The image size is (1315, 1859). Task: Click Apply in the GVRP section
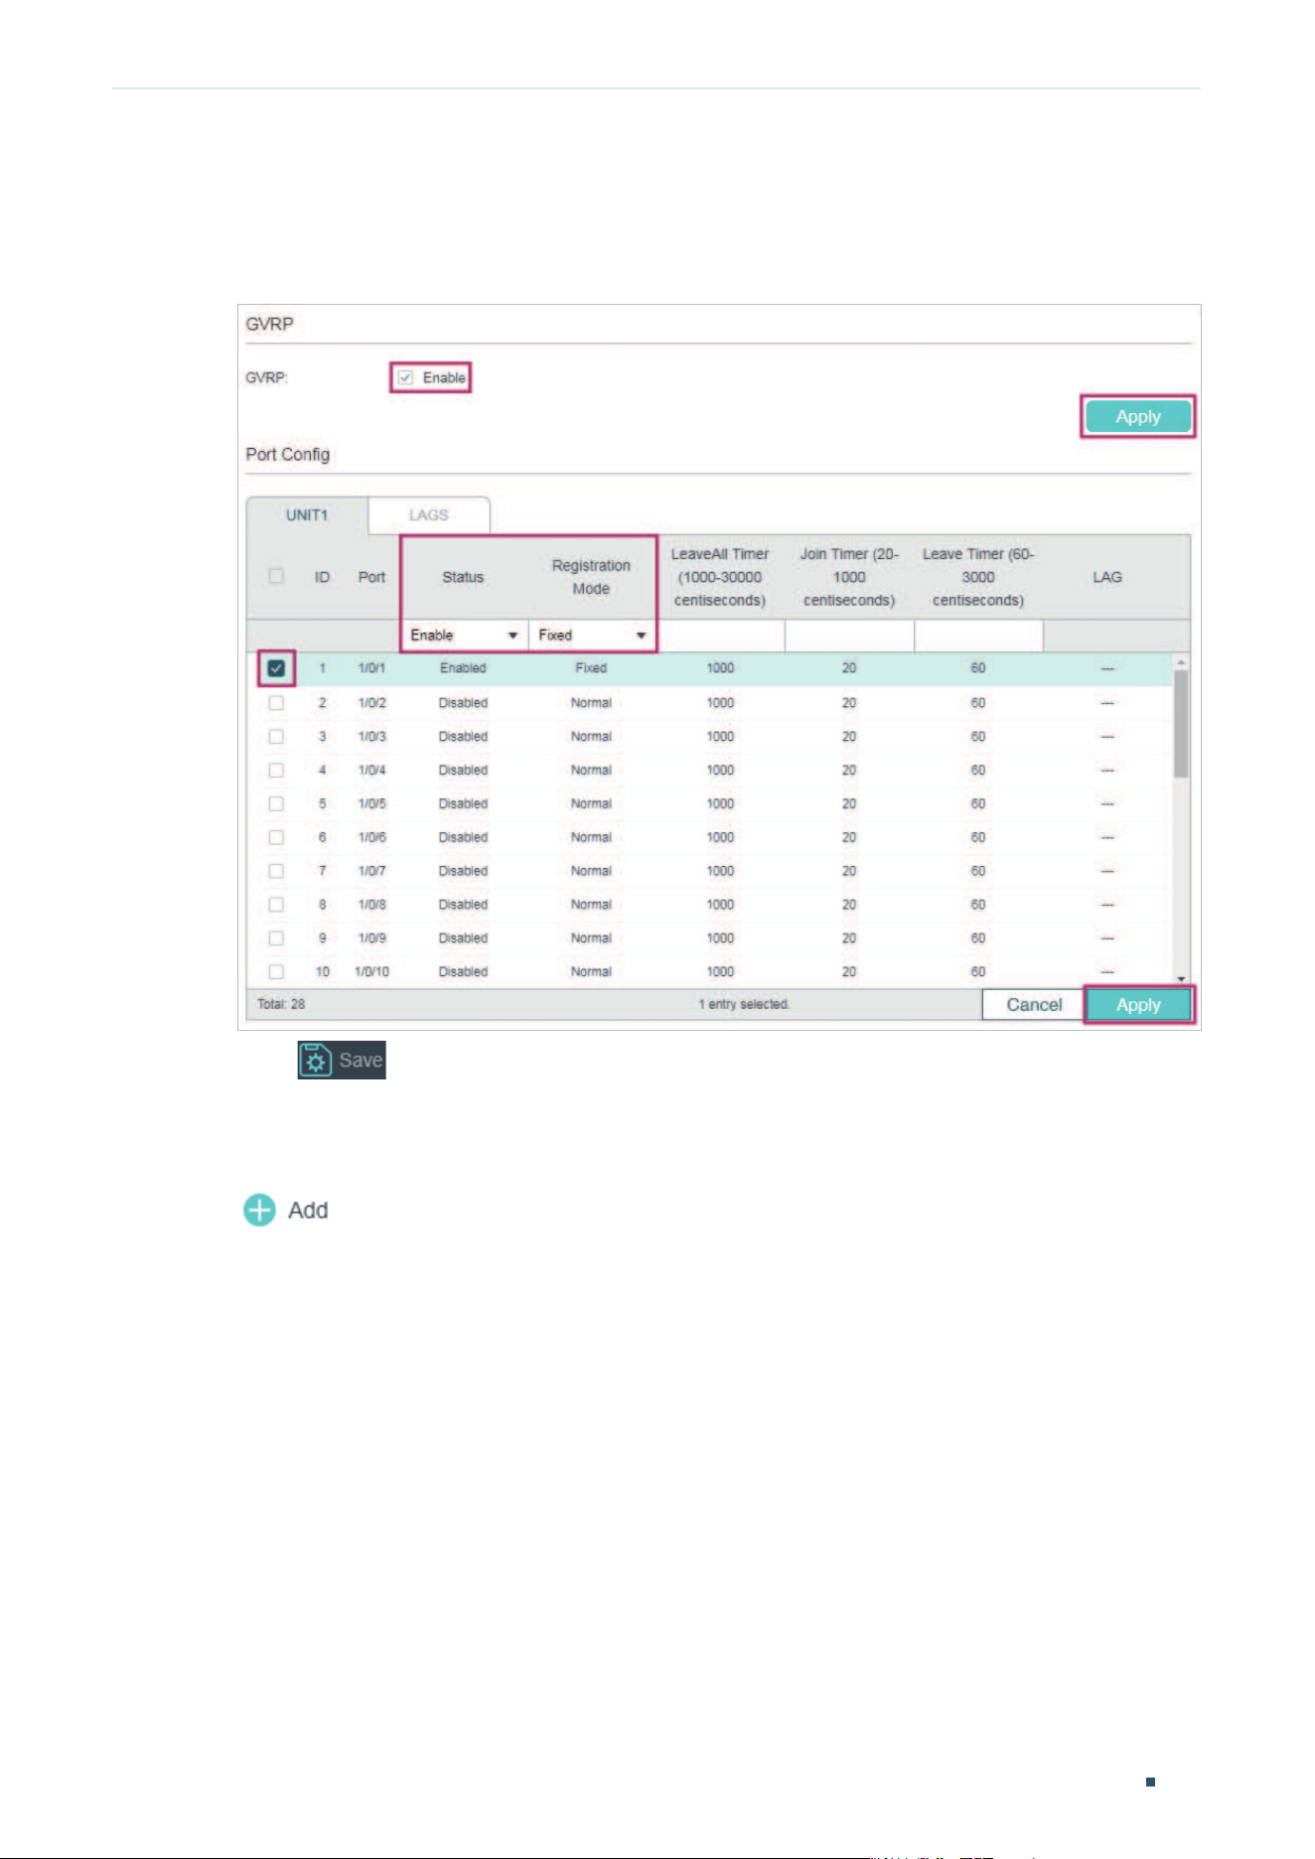[x=1138, y=416]
